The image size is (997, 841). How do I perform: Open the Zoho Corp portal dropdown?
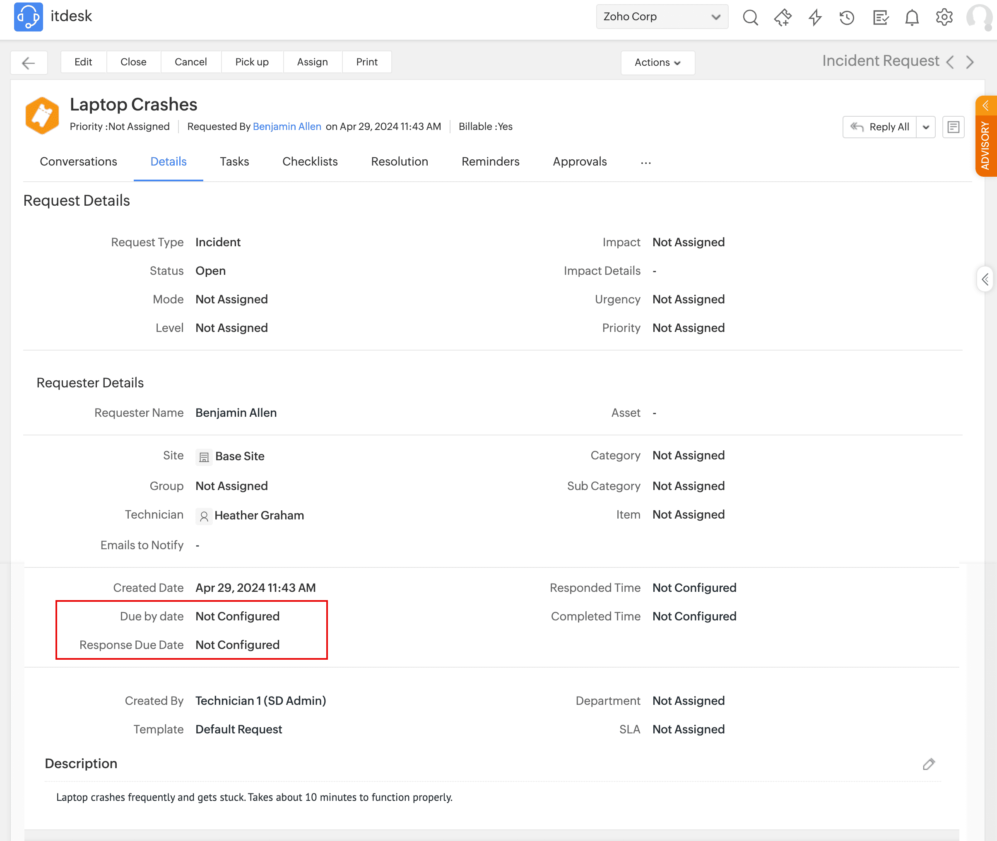tap(662, 17)
